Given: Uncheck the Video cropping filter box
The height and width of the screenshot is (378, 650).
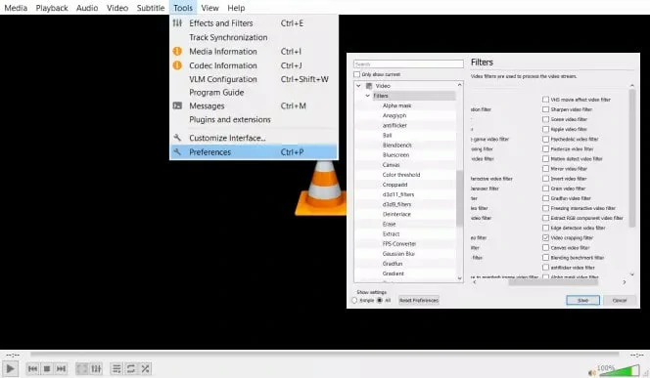Looking at the screenshot, I should coord(545,237).
